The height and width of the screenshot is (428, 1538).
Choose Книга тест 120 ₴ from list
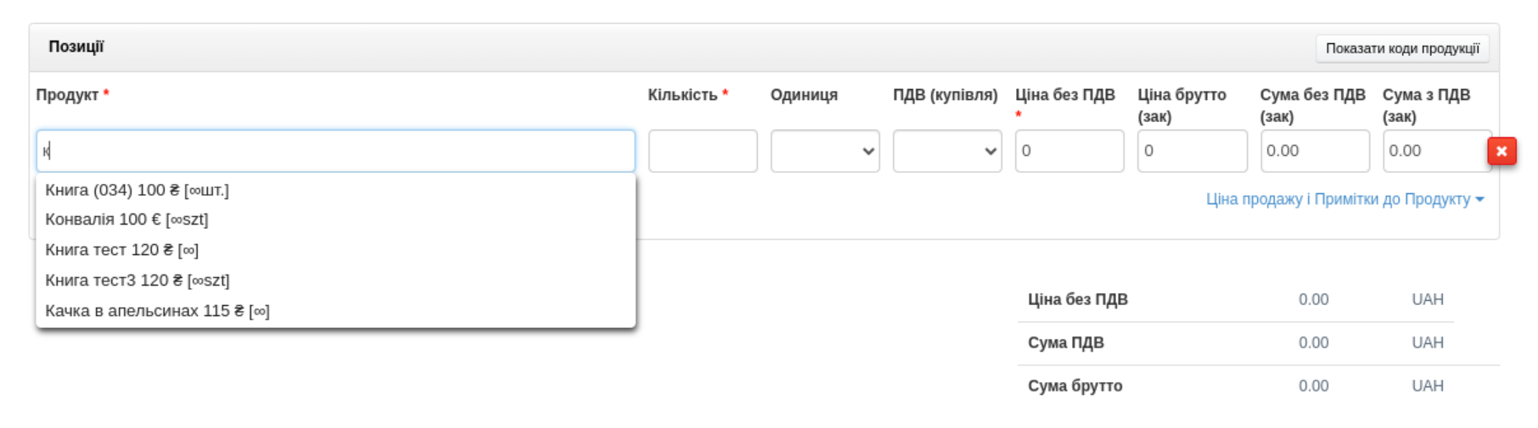point(121,250)
